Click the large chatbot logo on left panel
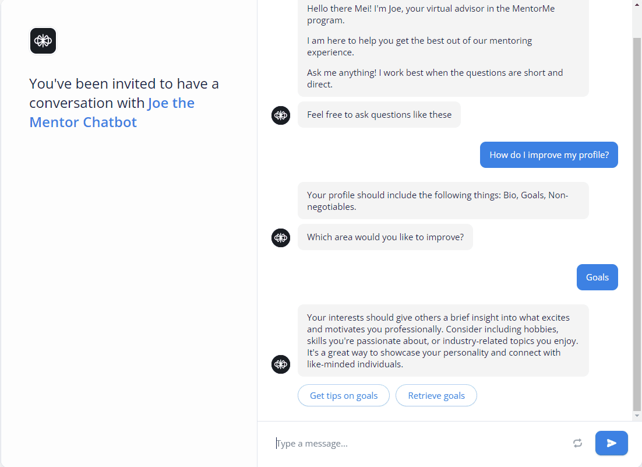The width and height of the screenshot is (642, 467). (x=43, y=41)
